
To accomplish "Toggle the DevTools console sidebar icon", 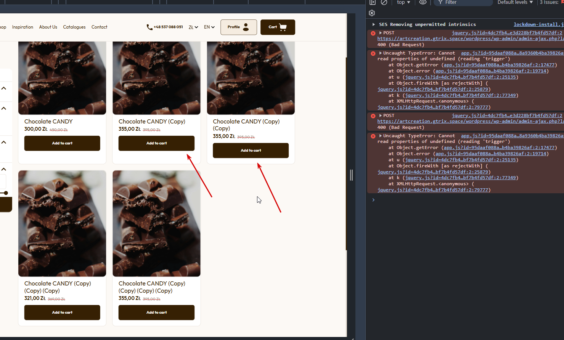I will click(x=373, y=2).
